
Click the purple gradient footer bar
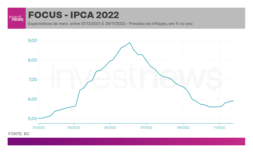pos(126,141)
